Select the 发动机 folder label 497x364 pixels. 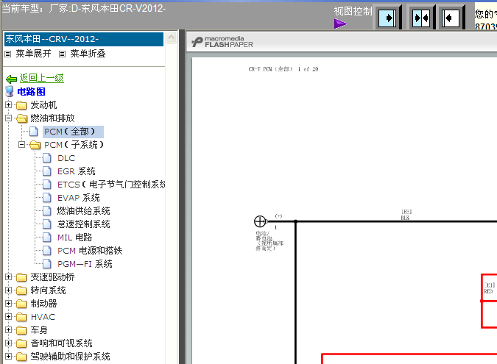tap(43, 105)
